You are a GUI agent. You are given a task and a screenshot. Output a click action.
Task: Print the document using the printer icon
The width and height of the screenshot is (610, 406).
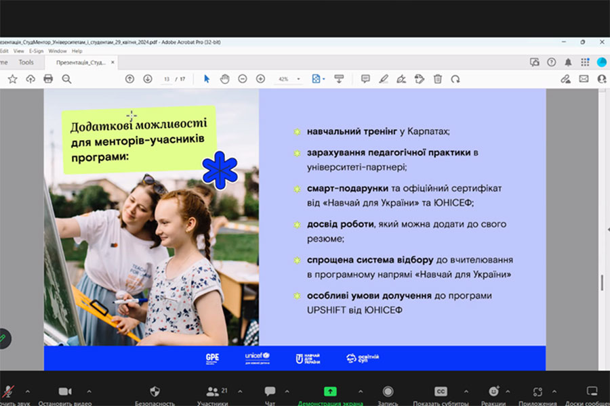48,79
